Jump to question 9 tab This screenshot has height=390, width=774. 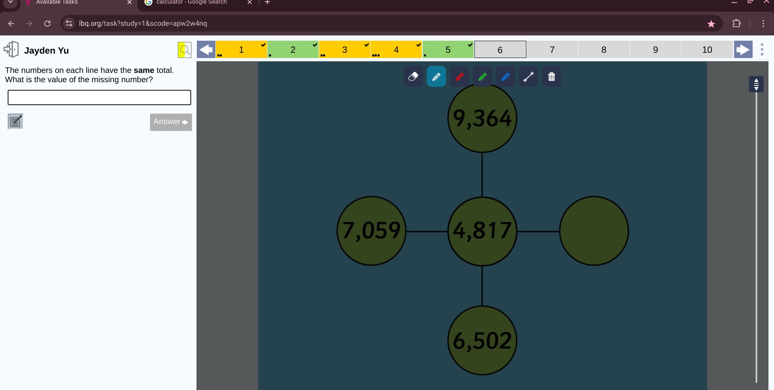(655, 50)
